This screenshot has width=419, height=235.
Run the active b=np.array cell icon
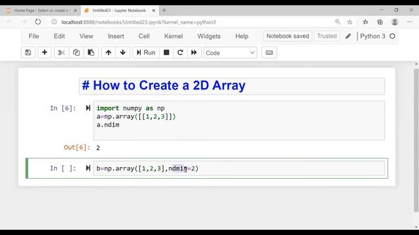(88, 168)
